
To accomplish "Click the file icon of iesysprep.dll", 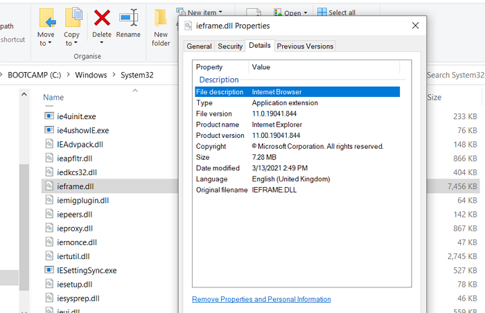I will 49,298.
